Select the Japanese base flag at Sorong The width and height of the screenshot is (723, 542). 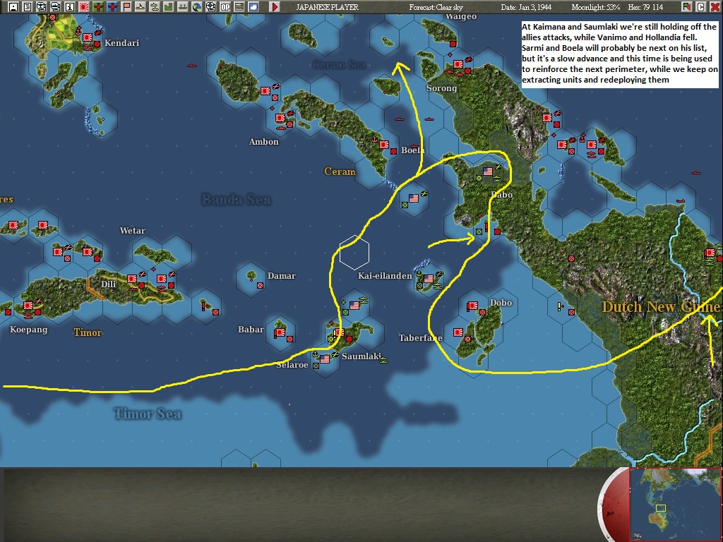(458, 64)
